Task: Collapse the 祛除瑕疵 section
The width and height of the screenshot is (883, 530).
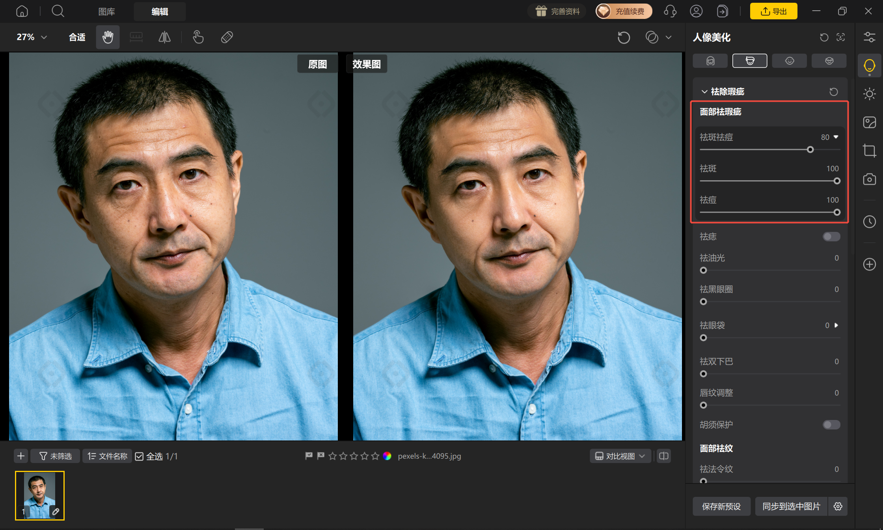Action: coord(704,92)
